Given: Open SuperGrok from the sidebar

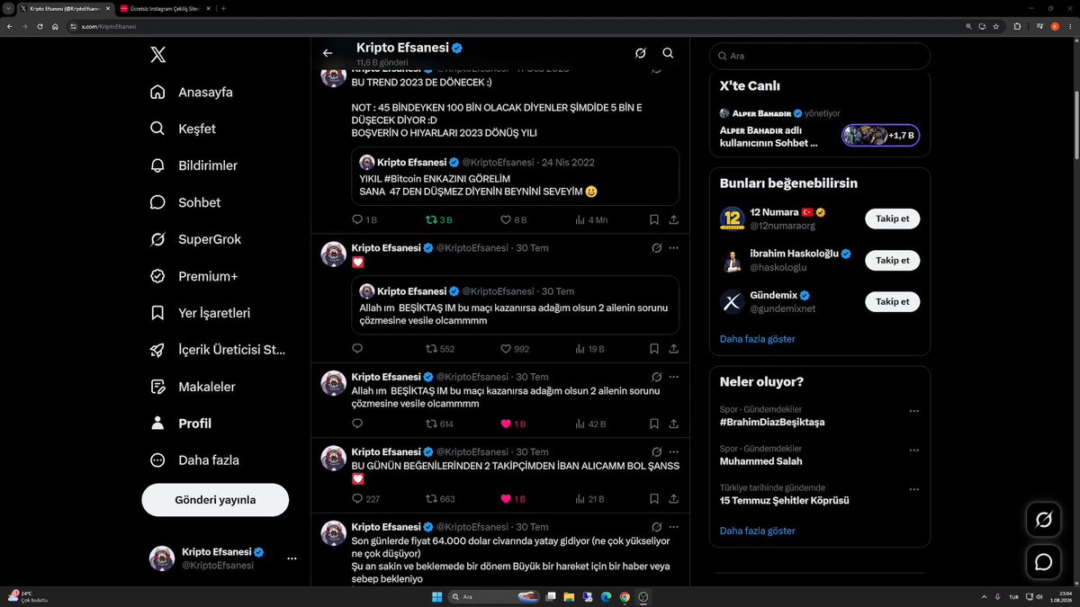Looking at the screenshot, I should (196, 239).
